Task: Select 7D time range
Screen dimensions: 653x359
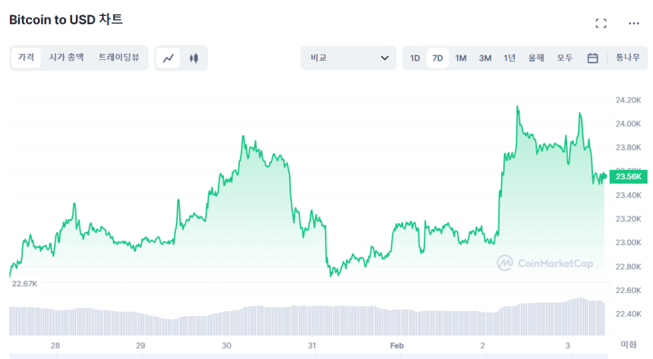Action: pos(437,58)
